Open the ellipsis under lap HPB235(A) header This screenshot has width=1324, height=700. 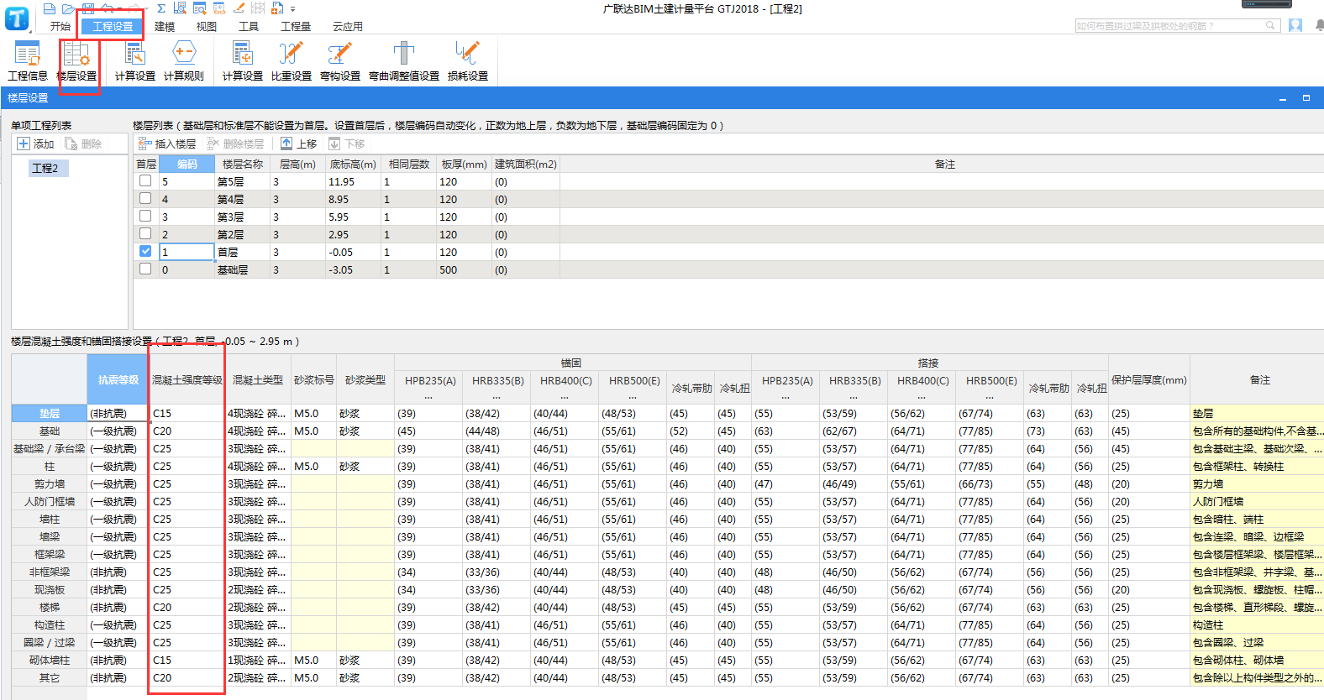coord(785,397)
